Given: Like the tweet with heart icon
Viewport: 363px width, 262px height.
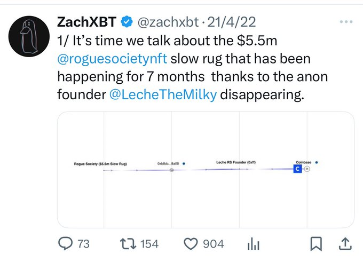Looking at the screenshot, I should click(x=191, y=244).
